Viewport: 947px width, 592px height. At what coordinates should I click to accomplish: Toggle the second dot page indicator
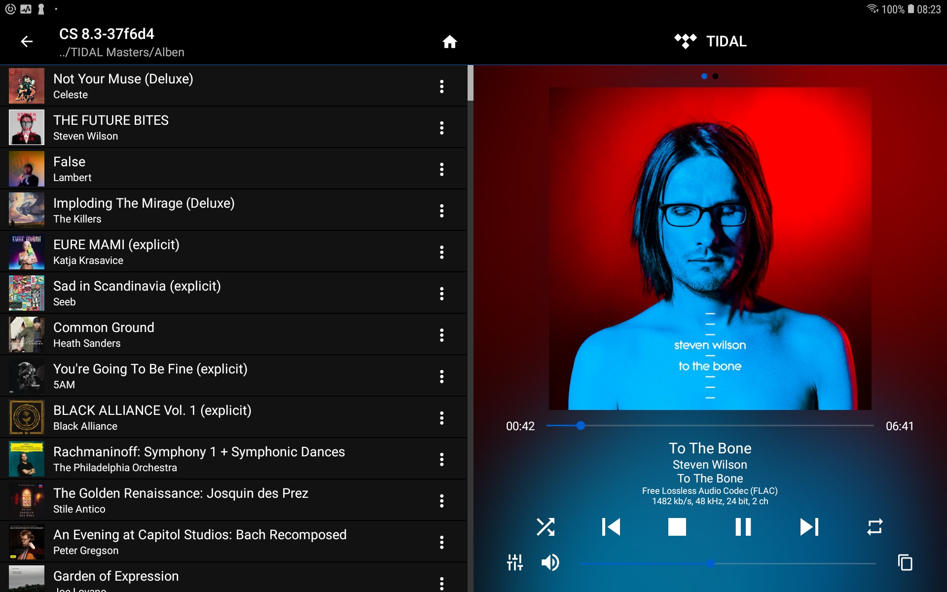[x=715, y=75]
